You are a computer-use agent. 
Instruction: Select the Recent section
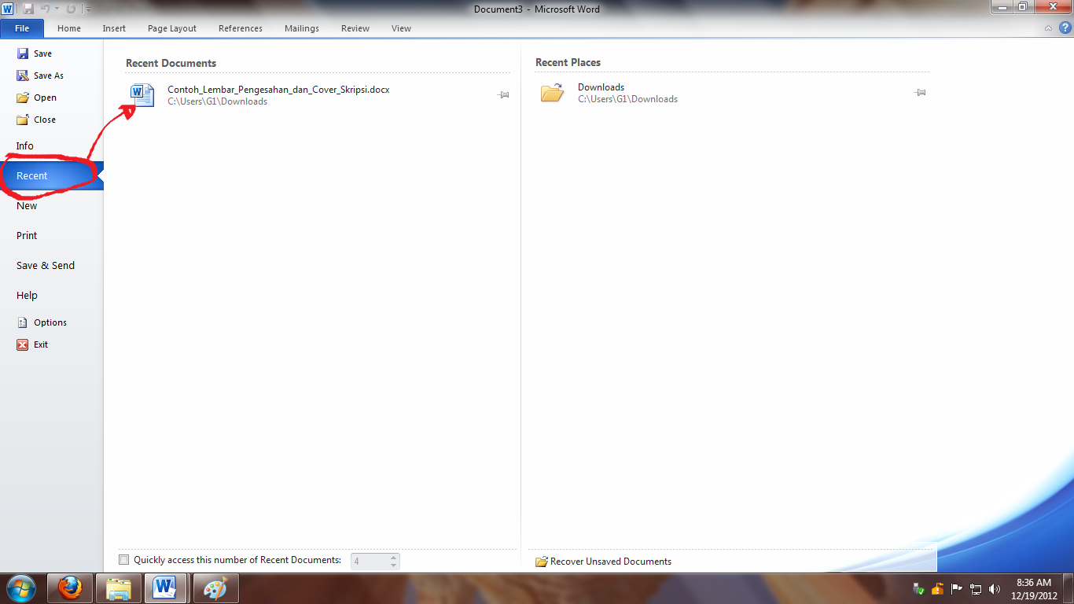pos(51,176)
